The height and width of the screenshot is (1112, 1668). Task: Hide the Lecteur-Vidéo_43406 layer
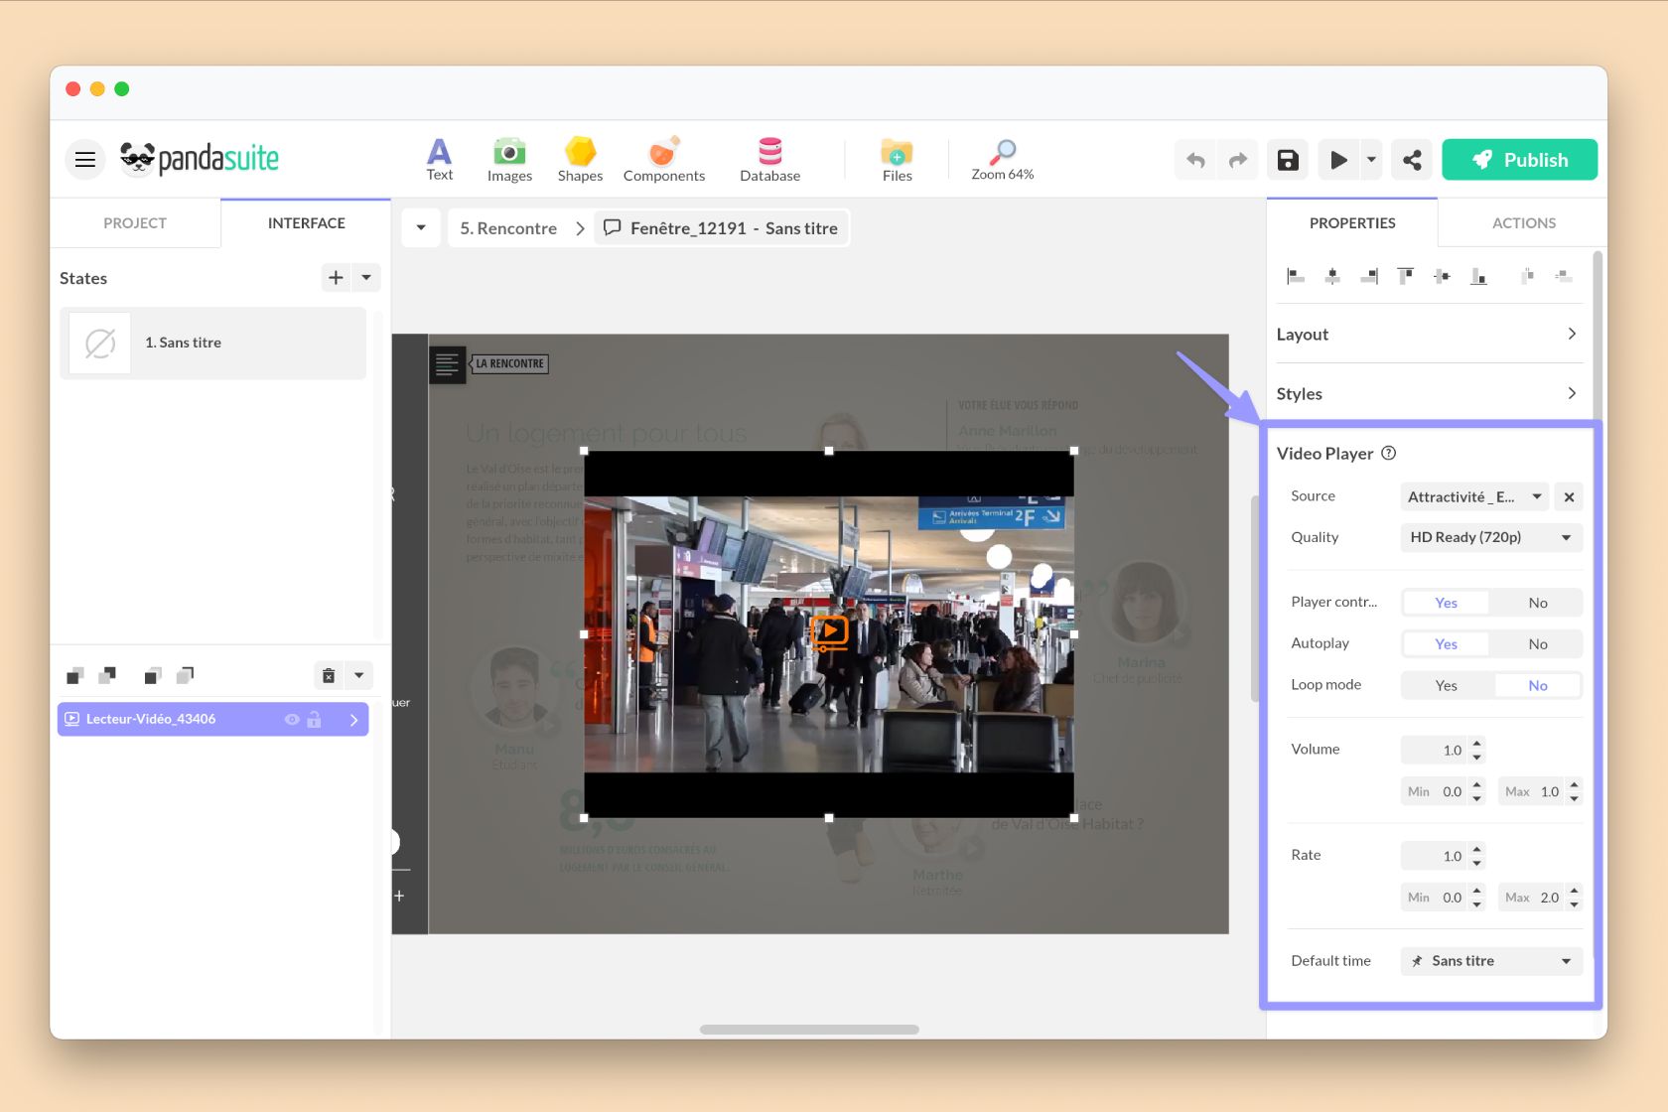point(291,719)
